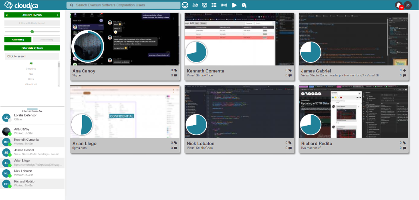Click Ana Canoy's circular webcam avatar on card
Image resolution: width=419 pixels, height=200 pixels.
click(x=87, y=47)
